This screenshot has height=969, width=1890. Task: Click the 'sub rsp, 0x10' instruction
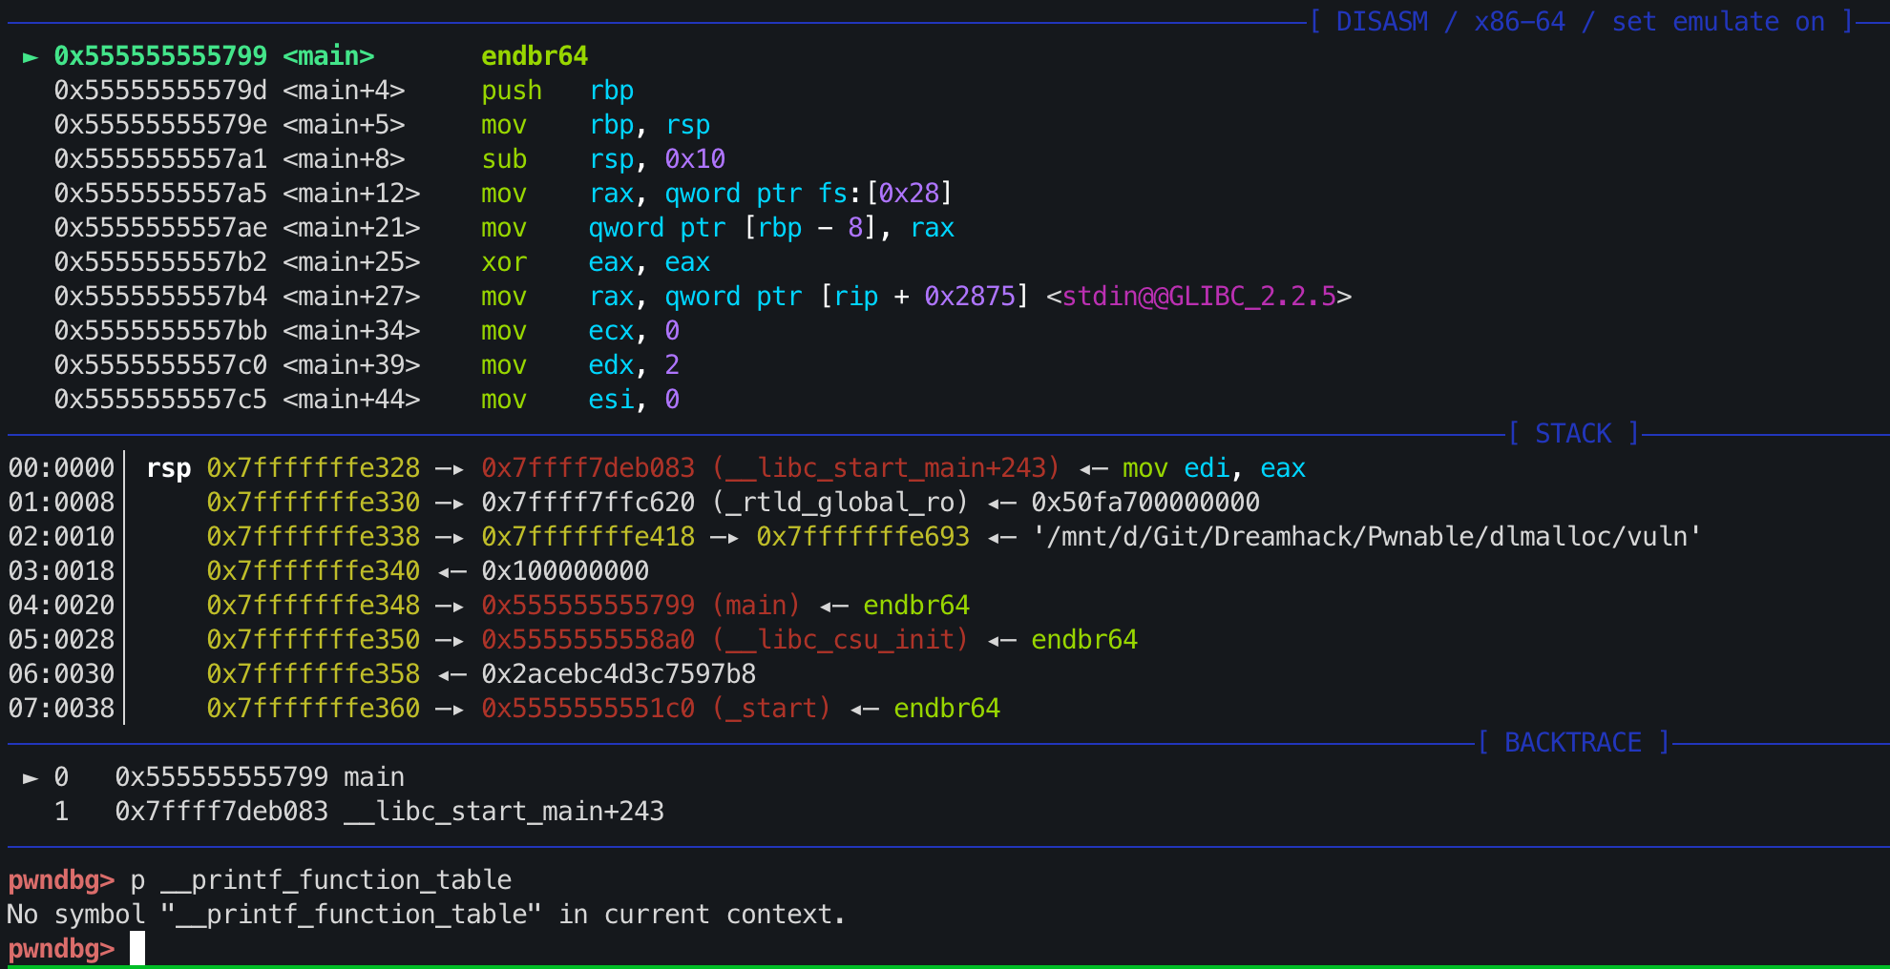(603, 159)
